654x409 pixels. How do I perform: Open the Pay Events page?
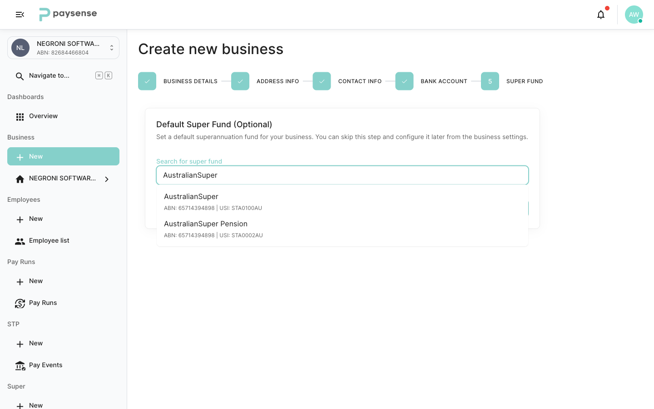point(63,365)
